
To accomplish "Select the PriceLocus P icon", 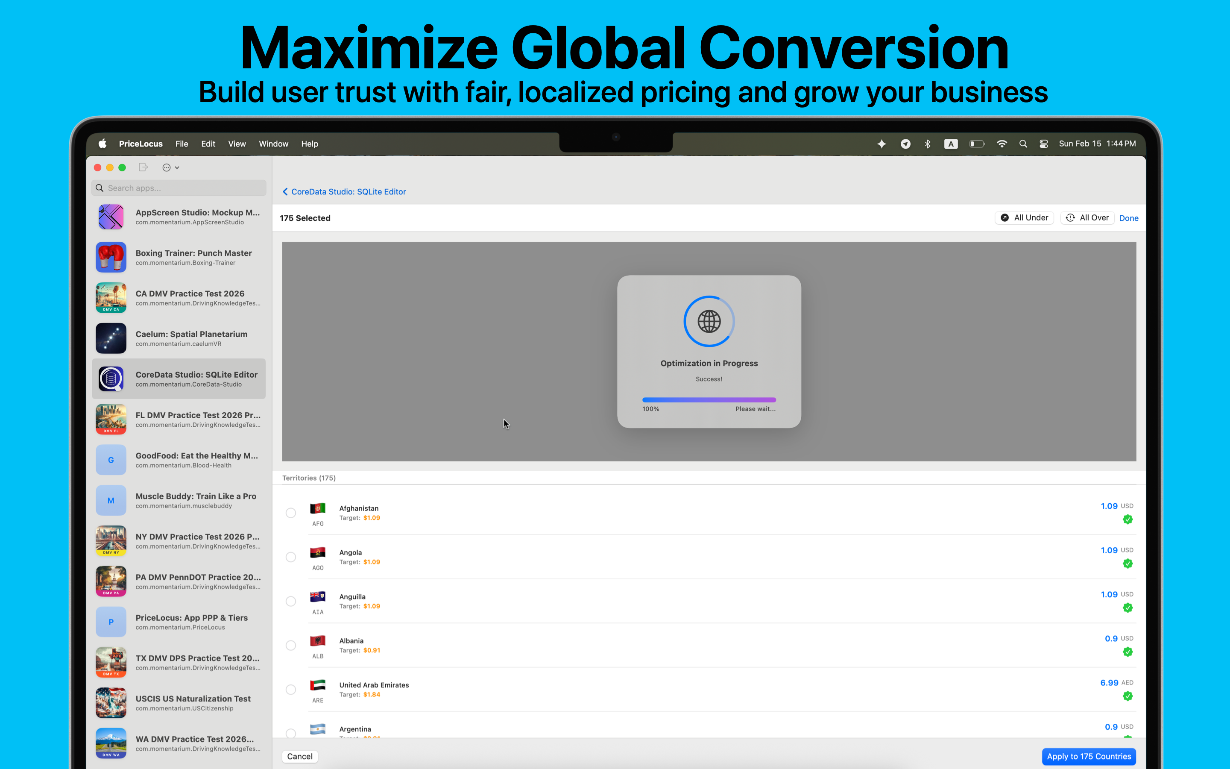I will point(111,622).
